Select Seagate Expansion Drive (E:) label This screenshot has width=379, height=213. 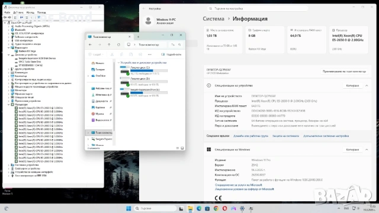[144, 89]
